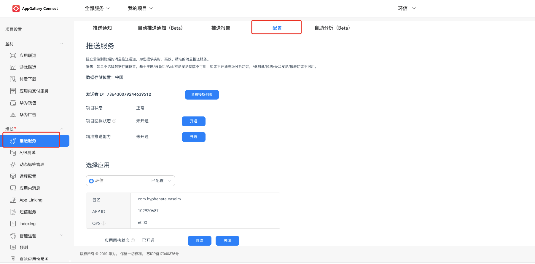Click the 应用联运 sidebar icon
Image resolution: width=535 pixels, height=264 pixels.
click(x=13, y=55)
